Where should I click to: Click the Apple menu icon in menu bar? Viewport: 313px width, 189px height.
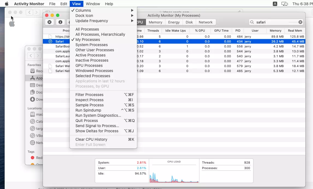pyautogui.click(x=7, y=4)
